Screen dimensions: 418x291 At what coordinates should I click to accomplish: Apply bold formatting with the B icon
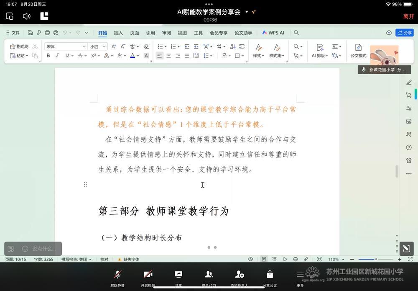48,56
